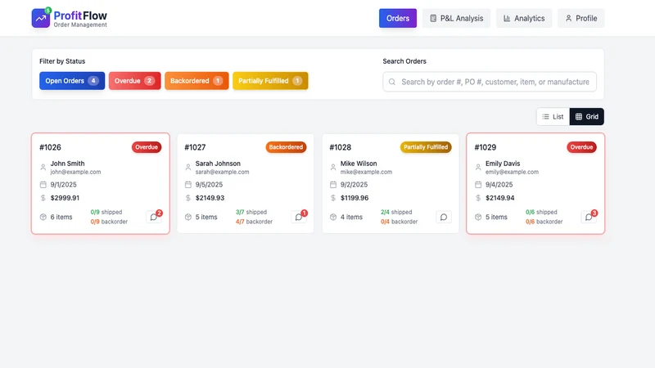The height and width of the screenshot is (368, 655).
Task: Click the 4/7 backorder text
Action: tap(254, 222)
